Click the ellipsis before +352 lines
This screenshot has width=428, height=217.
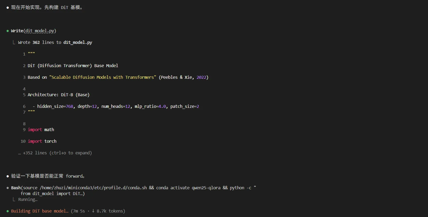[x=19, y=153]
